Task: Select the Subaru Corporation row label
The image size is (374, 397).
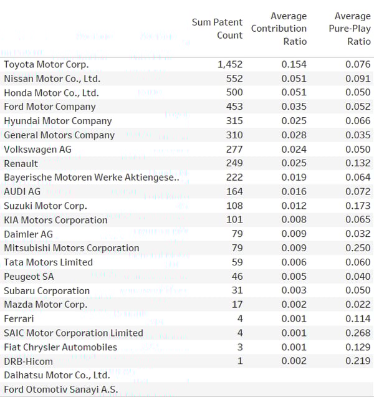Action: point(47,290)
